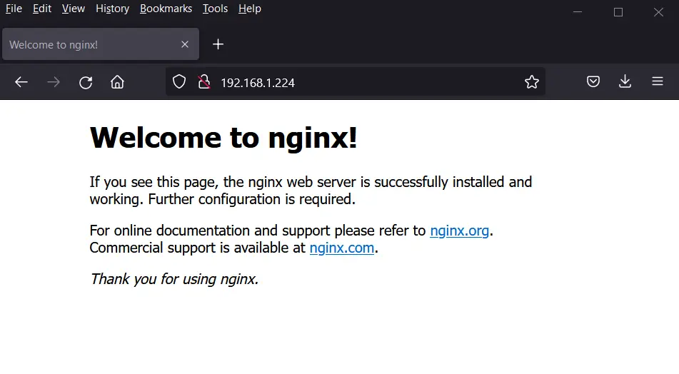Screen dimensions: 679x374
Task: Open the Tools menu
Action: coord(215,9)
